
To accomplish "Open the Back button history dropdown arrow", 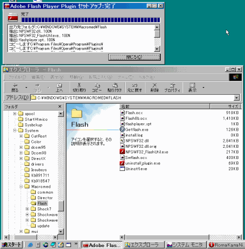I will click(x=26, y=88).
